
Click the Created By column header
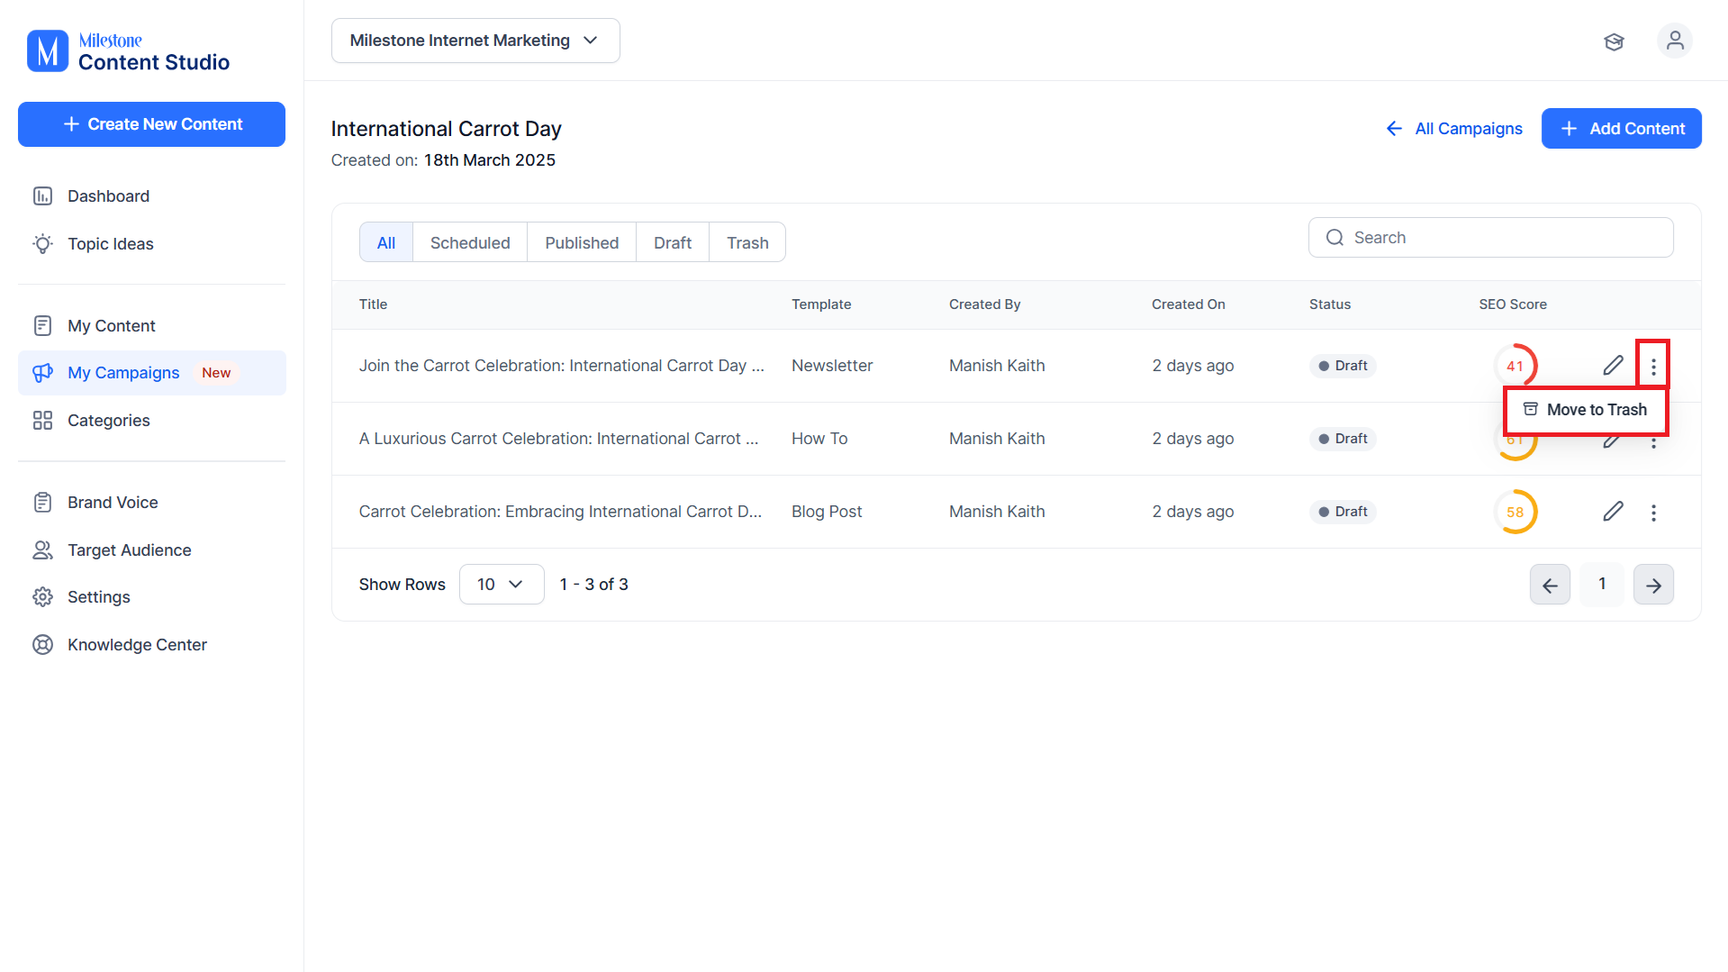pos(984,304)
